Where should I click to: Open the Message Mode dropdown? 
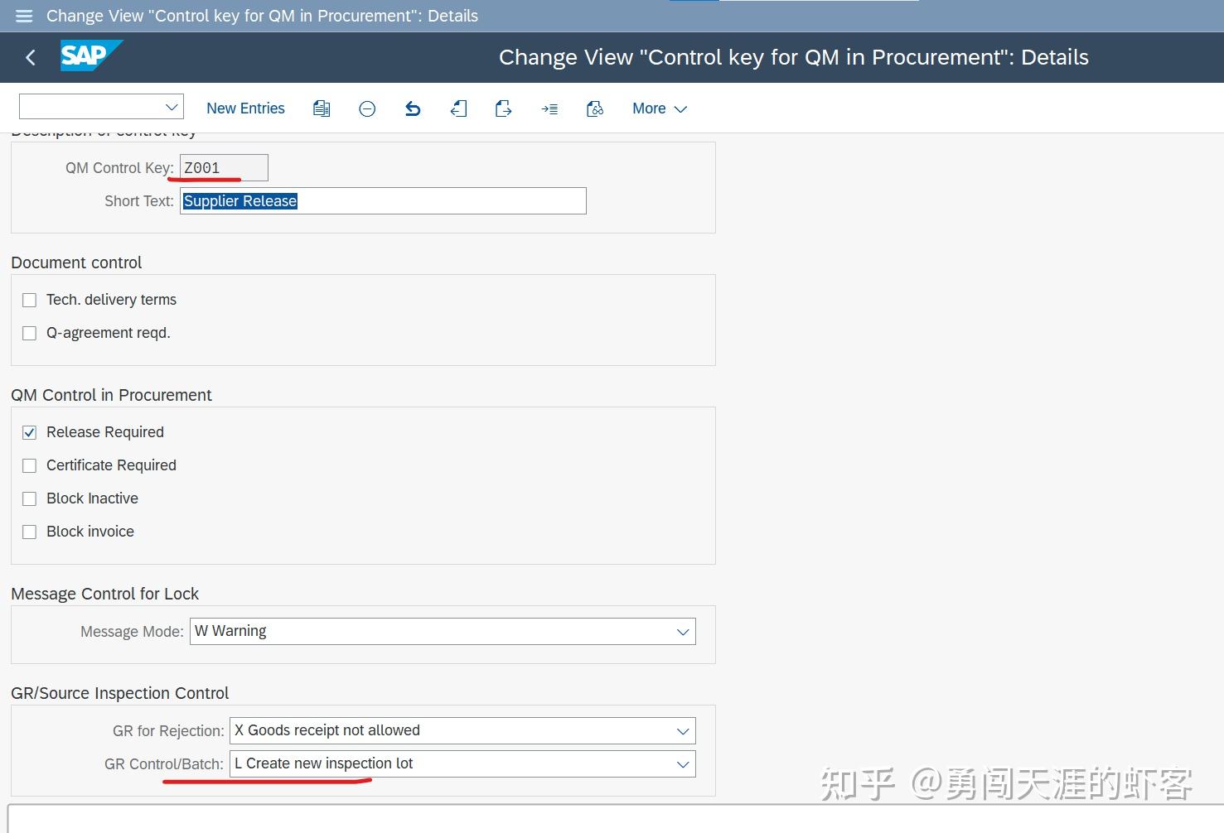(682, 631)
